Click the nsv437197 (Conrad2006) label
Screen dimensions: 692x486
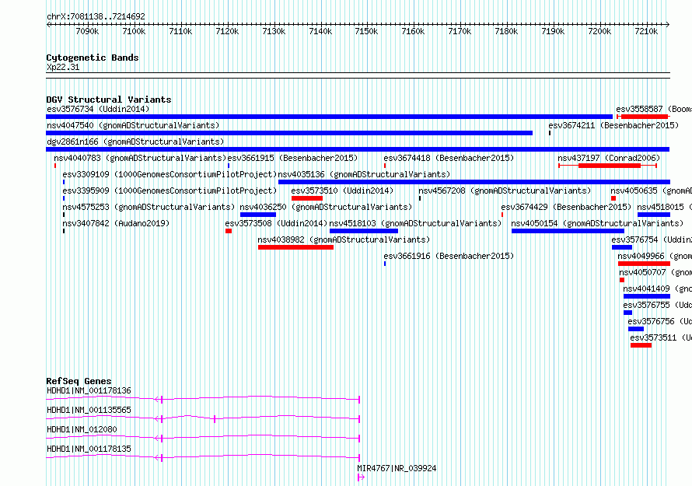[x=609, y=158]
